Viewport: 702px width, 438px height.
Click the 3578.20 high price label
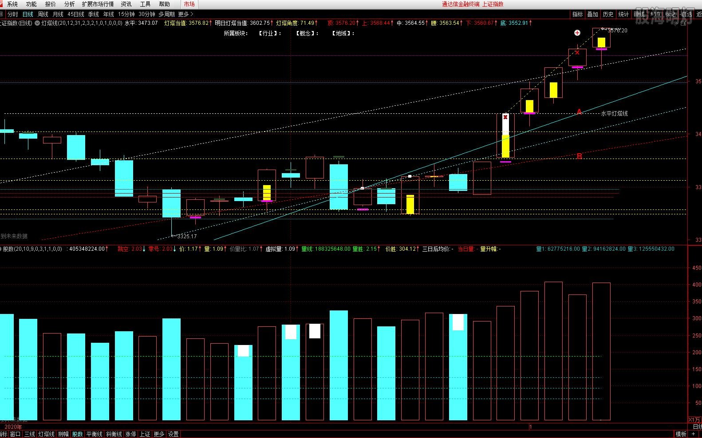(x=618, y=31)
